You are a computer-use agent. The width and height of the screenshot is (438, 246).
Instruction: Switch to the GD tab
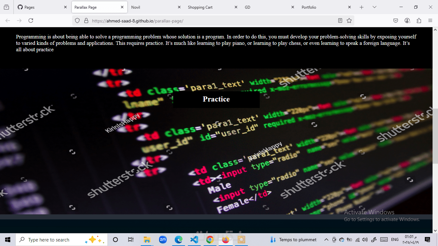point(270,7)
